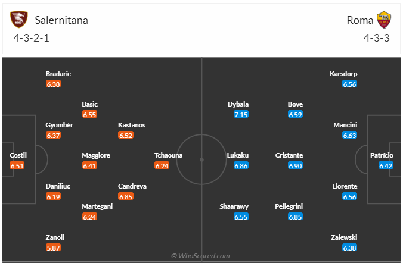Select Cristante's 6.90 rating badge
403x263 pixels.
296,166
